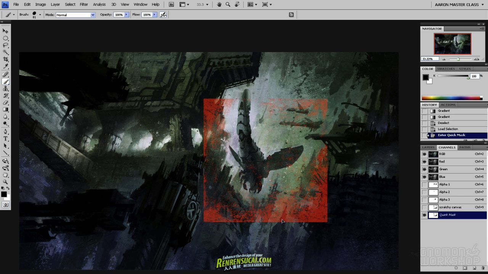Click the Rotate View tool in application bar
The height and width of the screenshot is (274, 488).
point(237,5)
